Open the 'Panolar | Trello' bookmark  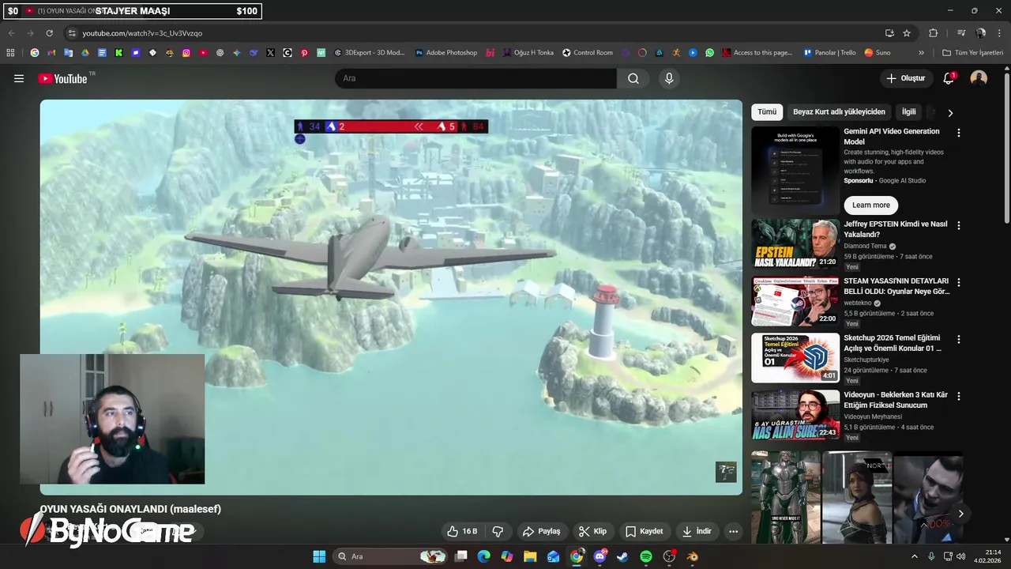[829, 53]
